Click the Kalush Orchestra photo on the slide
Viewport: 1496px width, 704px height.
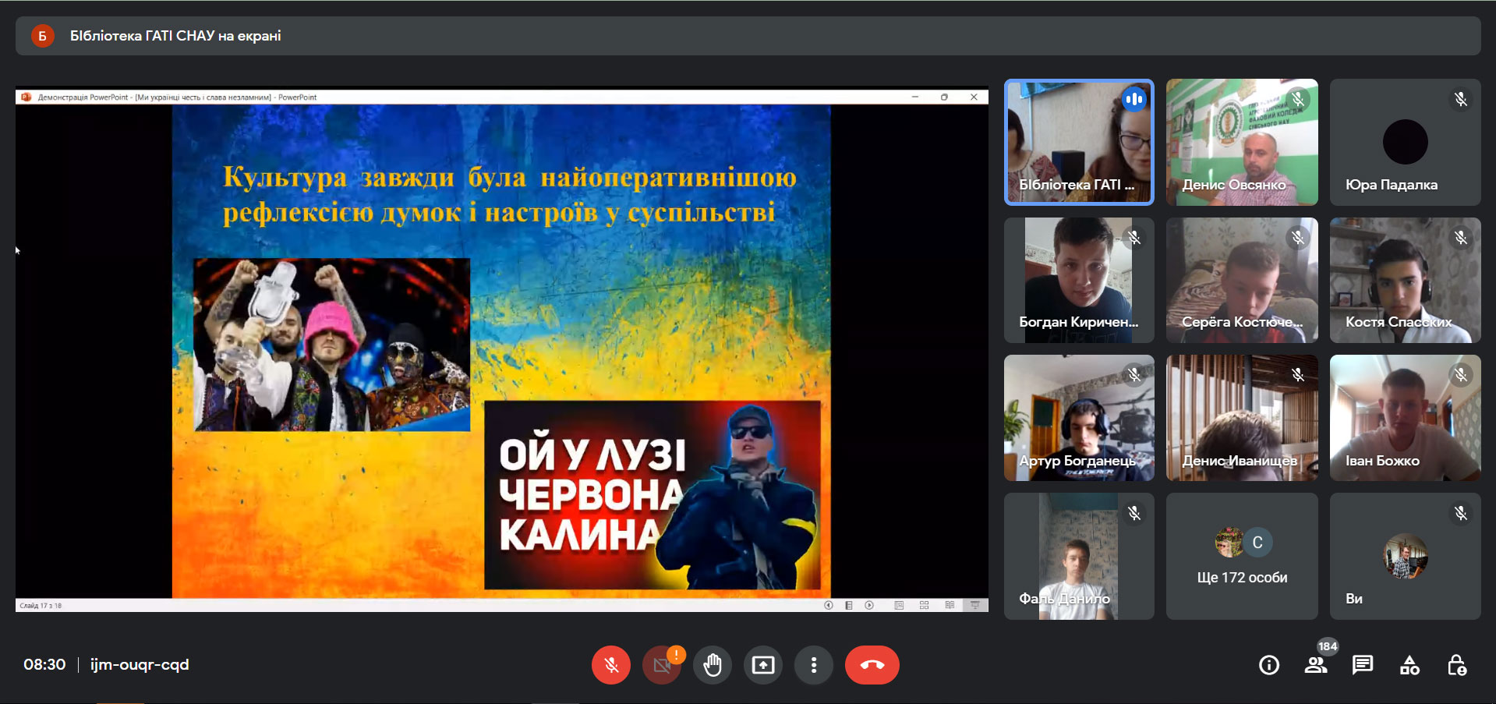(x=332, y=345)
